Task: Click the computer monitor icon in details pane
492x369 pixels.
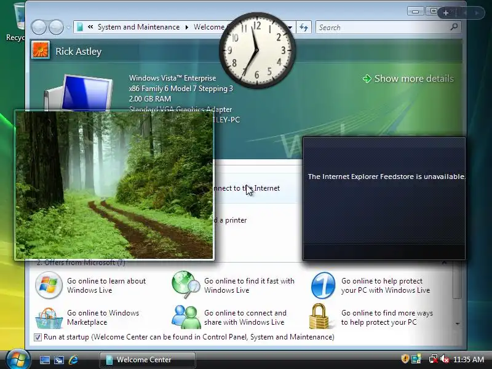Action: tap(79, 93)
